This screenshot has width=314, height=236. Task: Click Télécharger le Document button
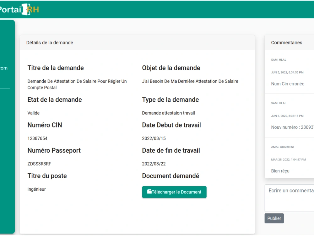pos(174,192)
